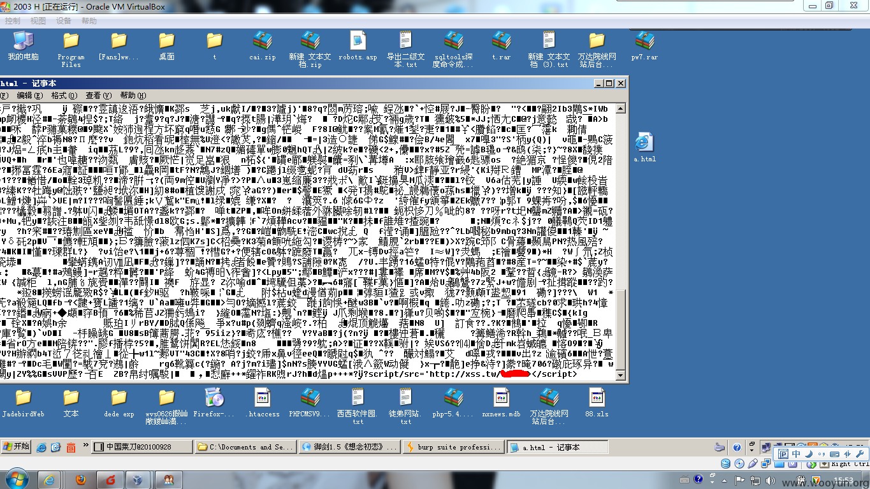870x489 pixels.
Task: Select the 88.xls spreadsheet icon
Action: point(597,403)
